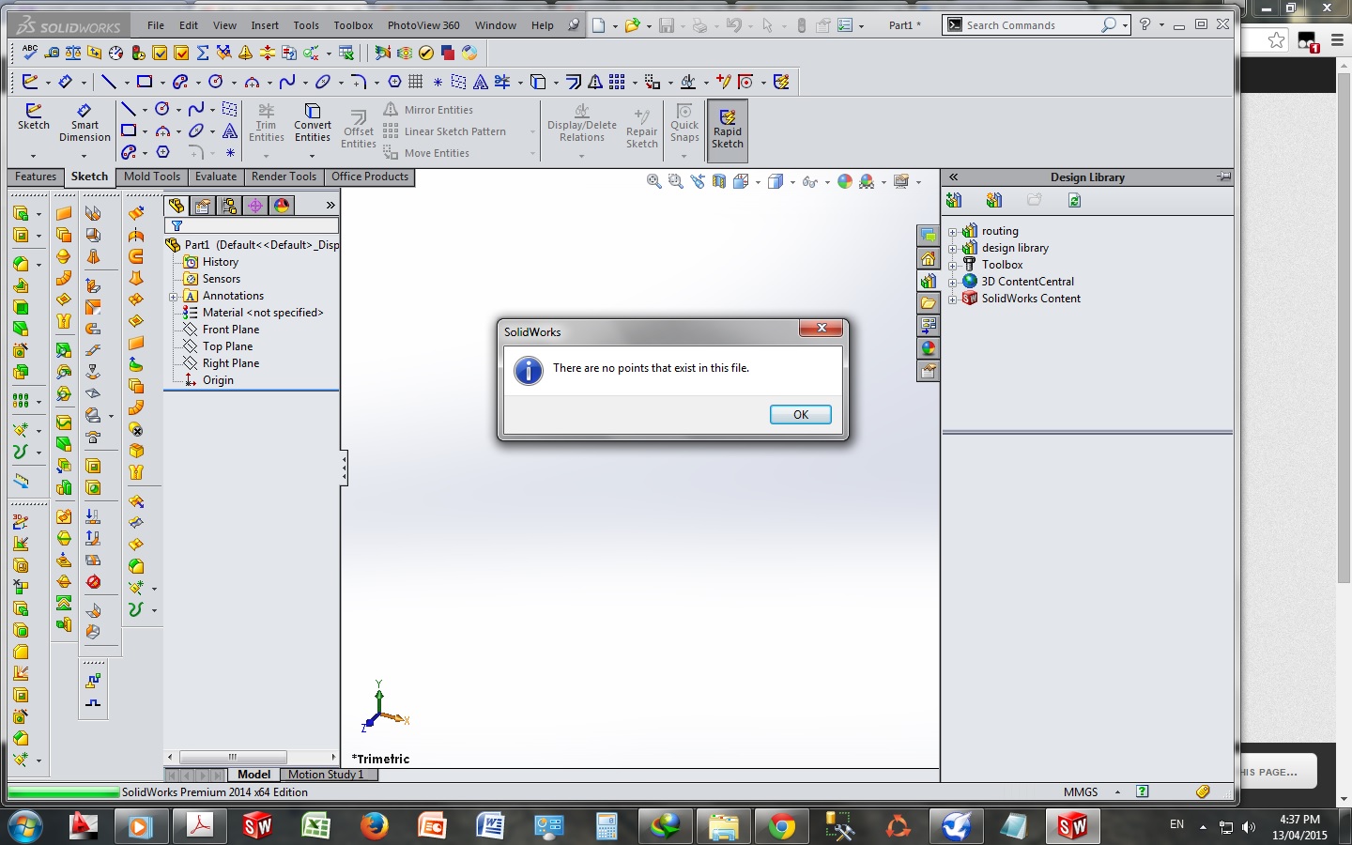Image resolution: width=1352 pixels, height=845 pixels.
Task: Open the Smart Dimension dropdown arrow
Action: [x=84, y=156]
